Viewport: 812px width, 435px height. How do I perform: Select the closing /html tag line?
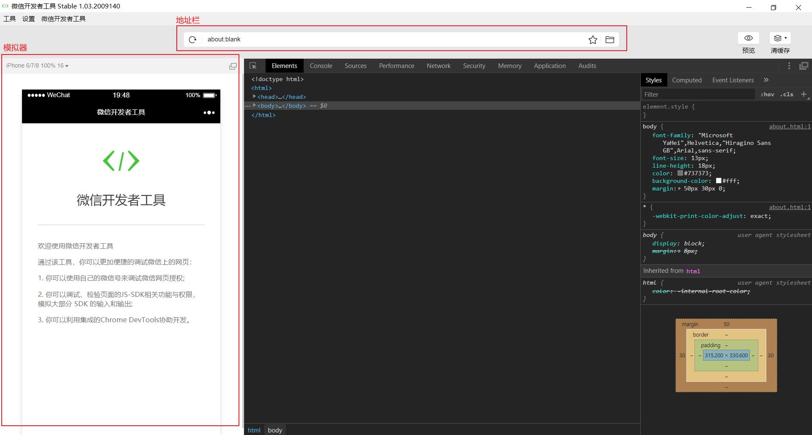click(x=263, y=115)
